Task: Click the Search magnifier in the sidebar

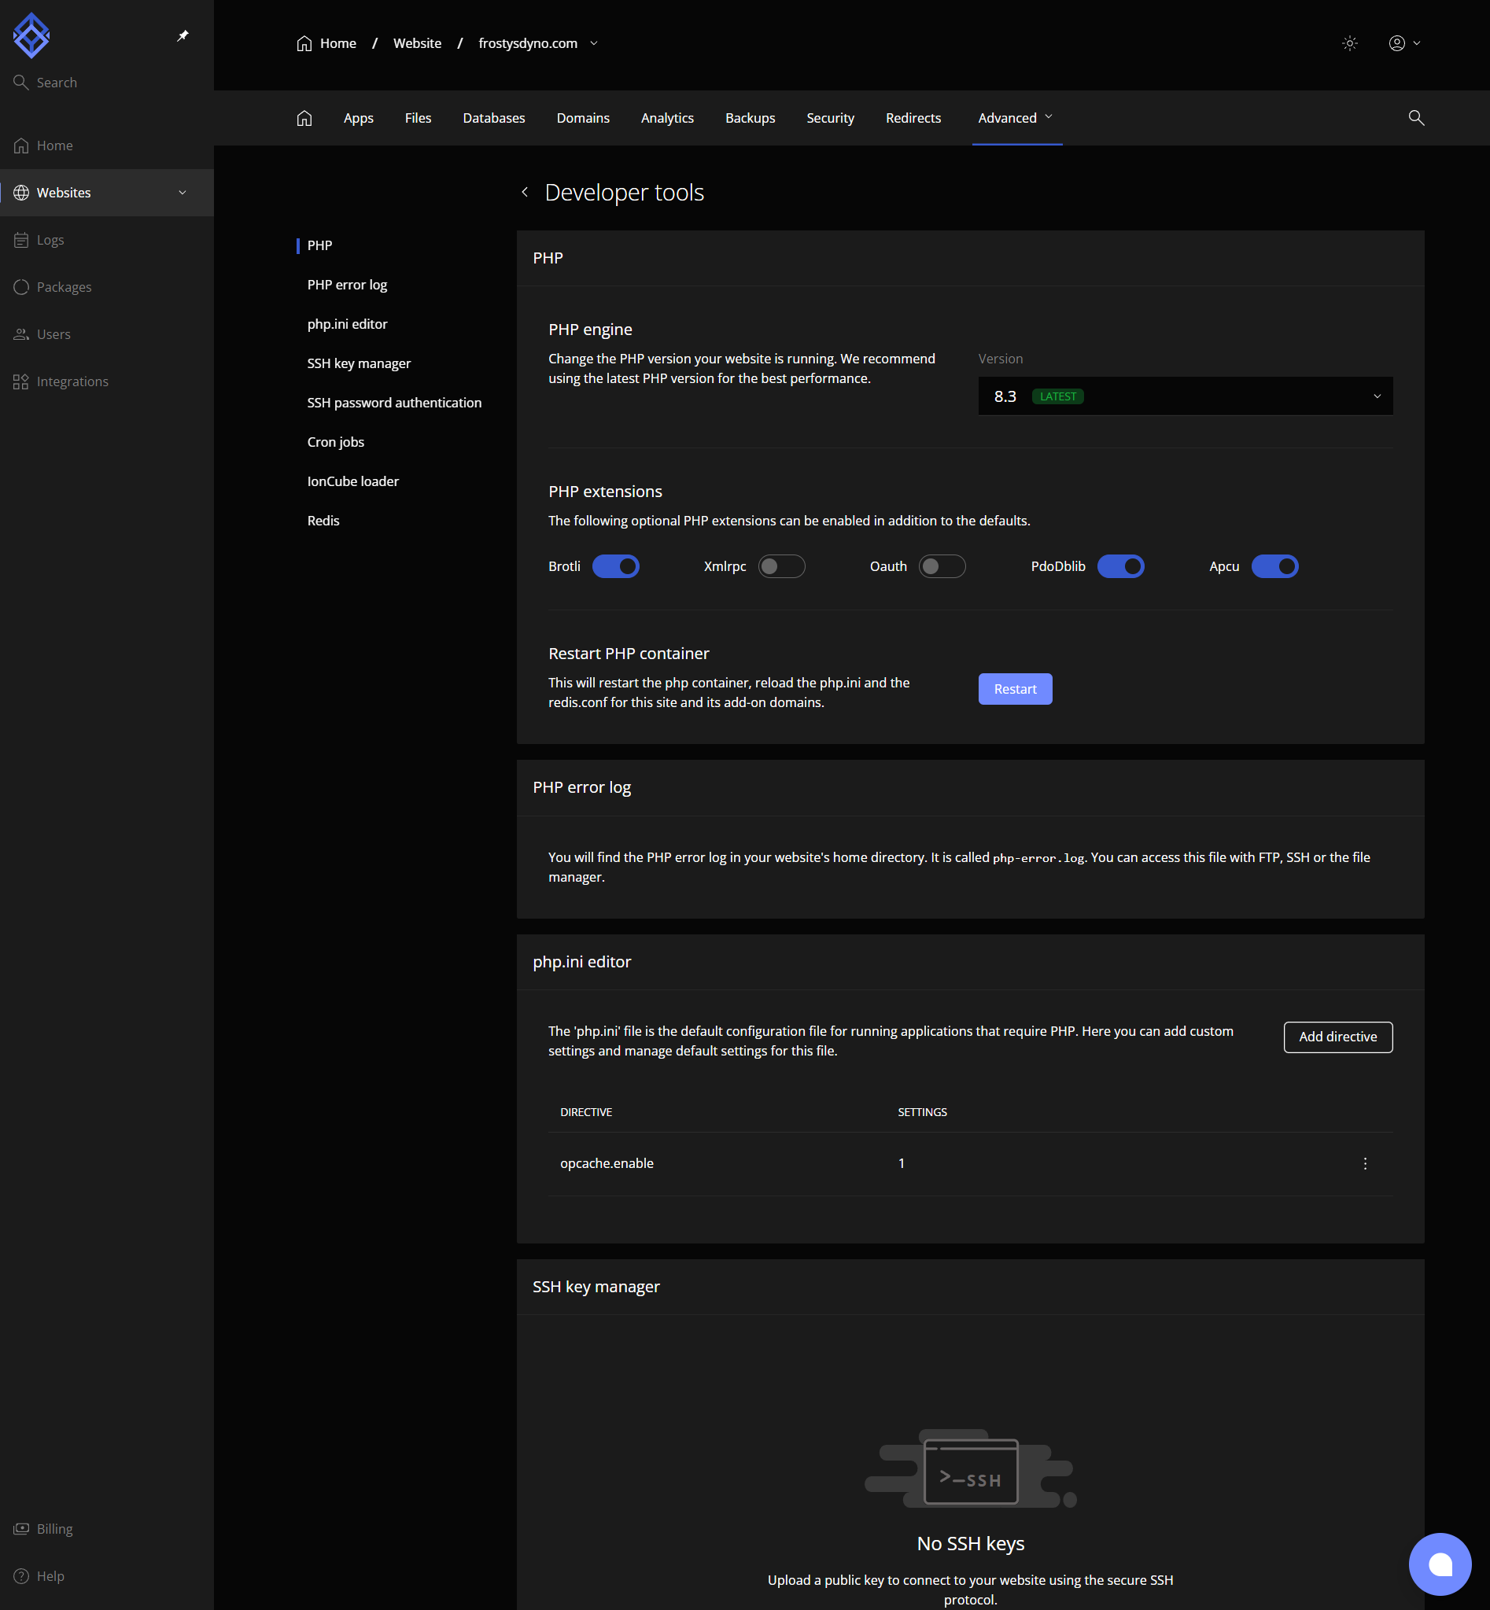Action: (21, 83)
